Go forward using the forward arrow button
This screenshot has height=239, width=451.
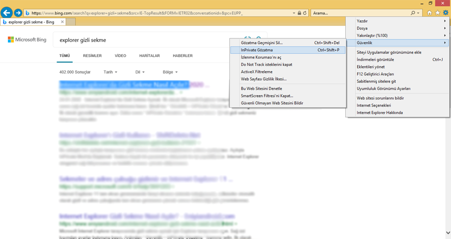point(18,13)
